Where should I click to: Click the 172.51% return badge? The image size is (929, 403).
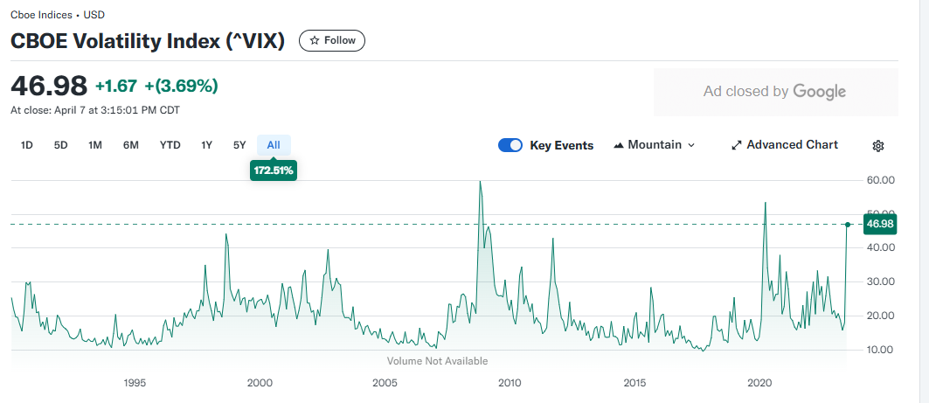pyautogui.click(x=274, y=171)
